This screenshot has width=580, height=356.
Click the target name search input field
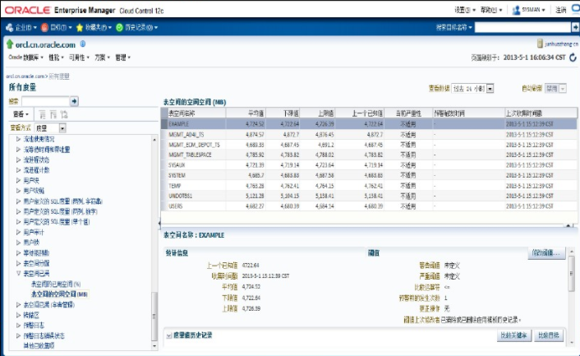coord(522,27)
